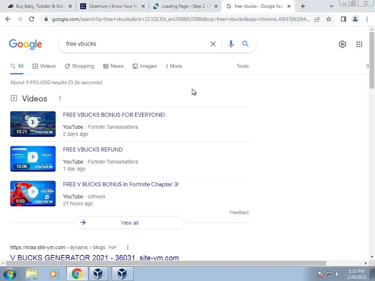Launch Windows Media Player from taskbar
Screen dimensions: 375x281
[x=53, y=274]
